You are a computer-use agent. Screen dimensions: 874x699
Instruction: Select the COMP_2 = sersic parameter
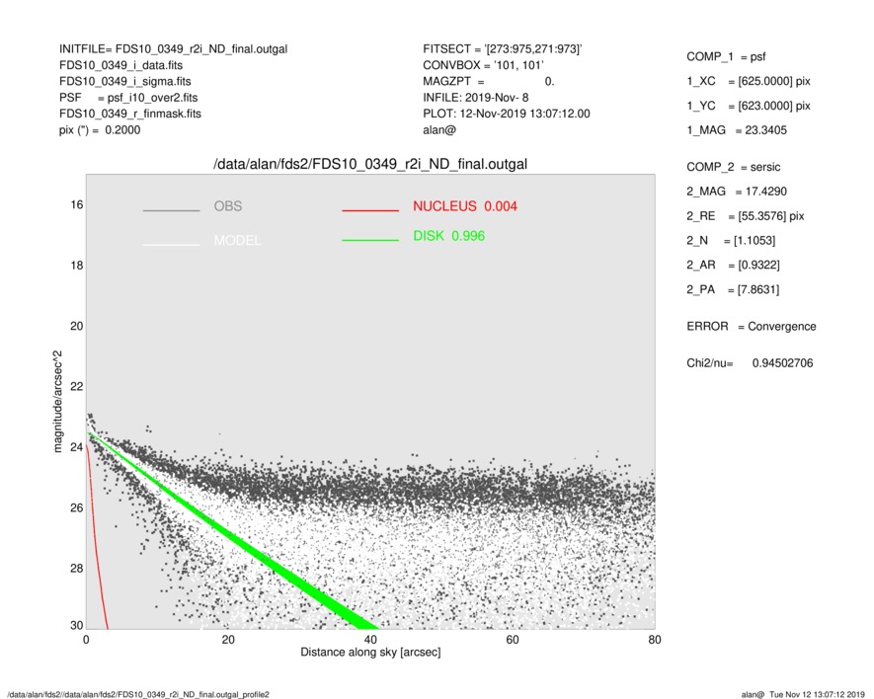(733, 167)
